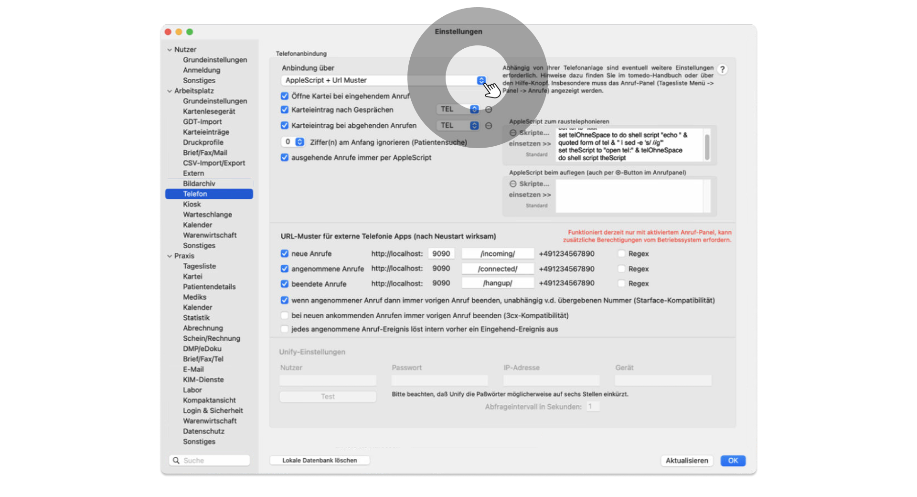The height and width of the screenshot is (497, 917).
Task: Select Kartenlesegerät in the sidebar
Action: 209,111
